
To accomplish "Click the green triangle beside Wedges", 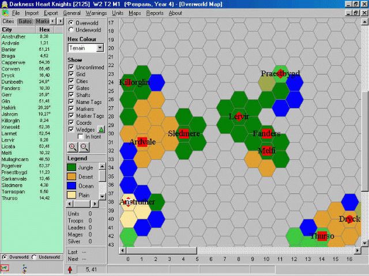I will [101, 129].
